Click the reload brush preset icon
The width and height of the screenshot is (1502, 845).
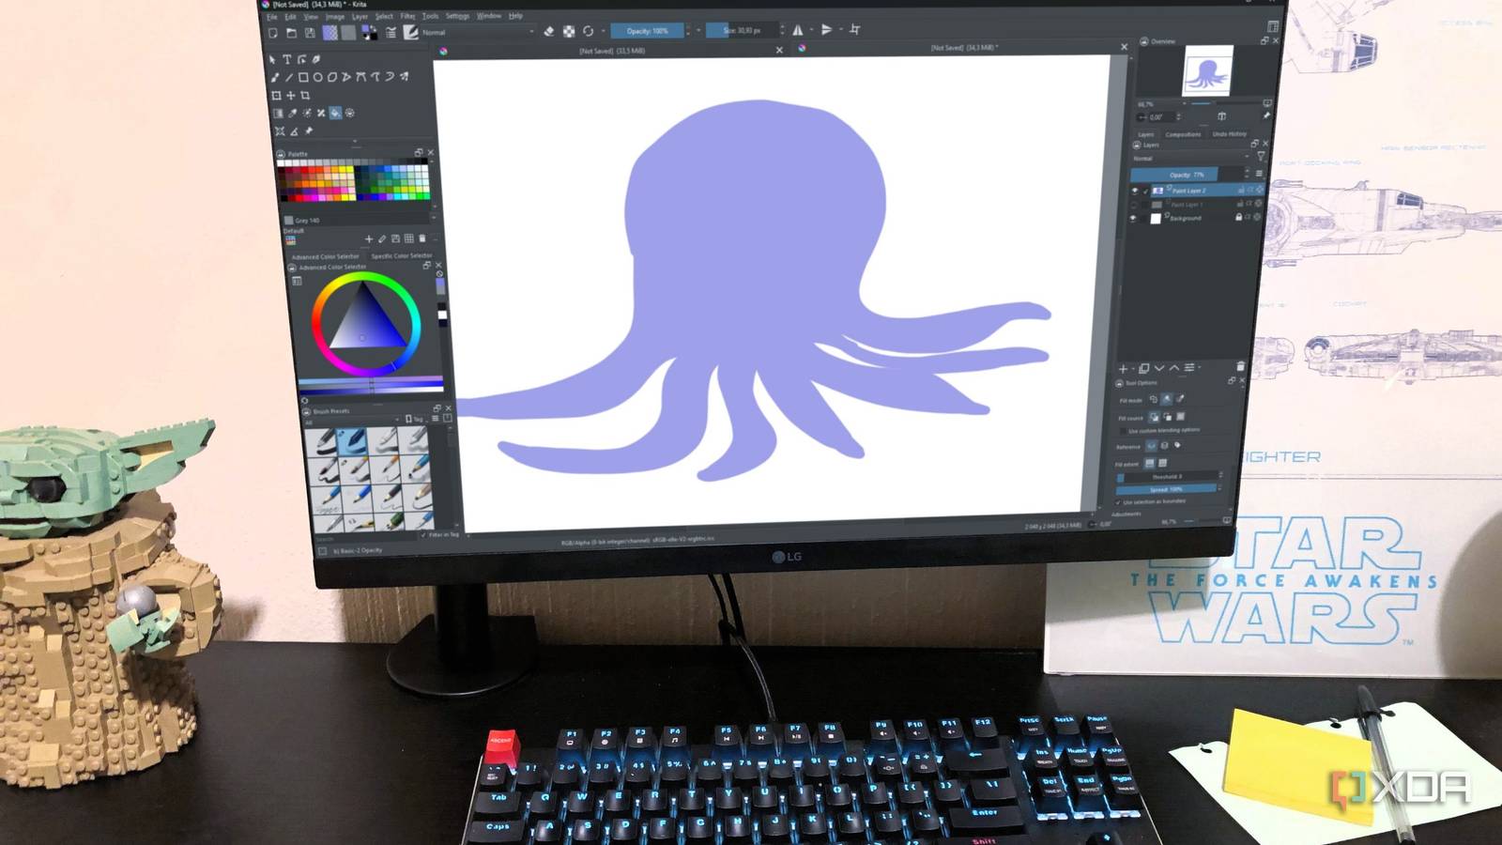(589, 31)
